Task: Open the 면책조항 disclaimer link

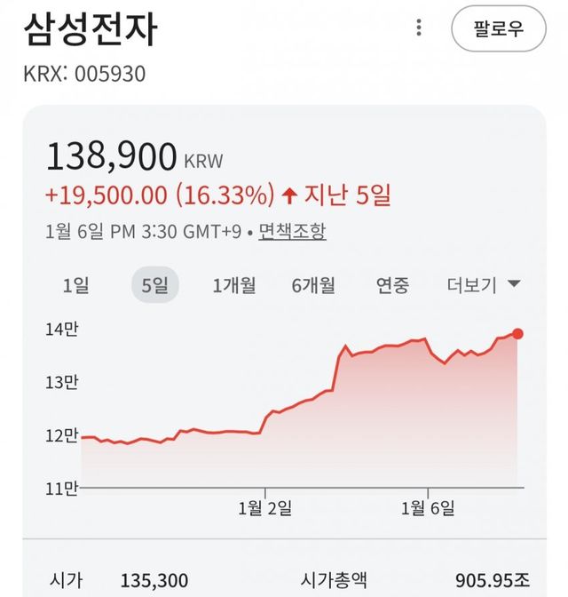Action: [x=292, y=232]
